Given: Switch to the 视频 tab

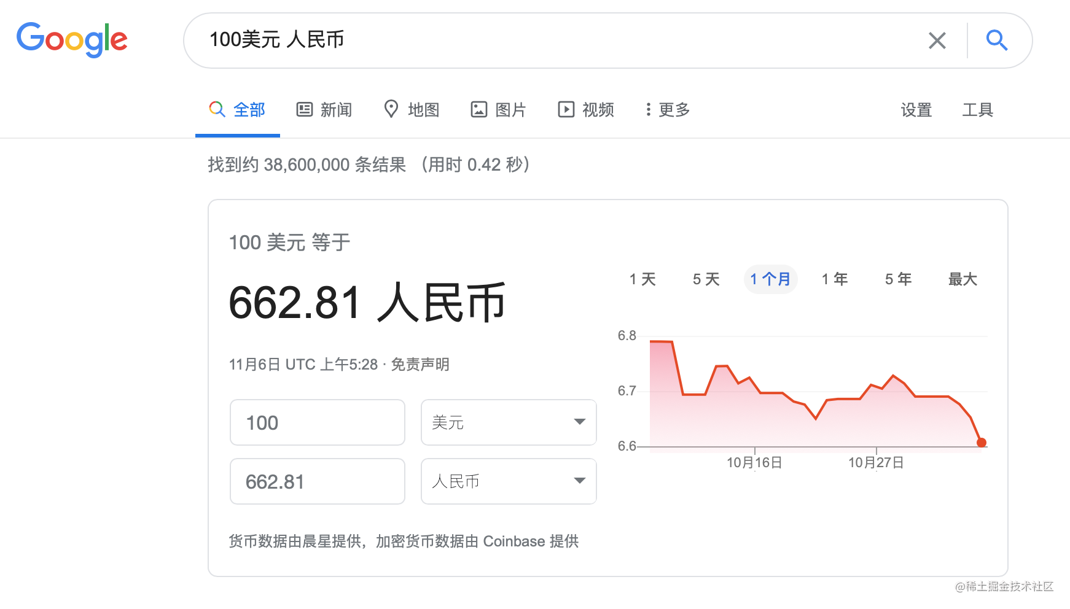Looking at the screenshot, I should (x=586, y=110).
